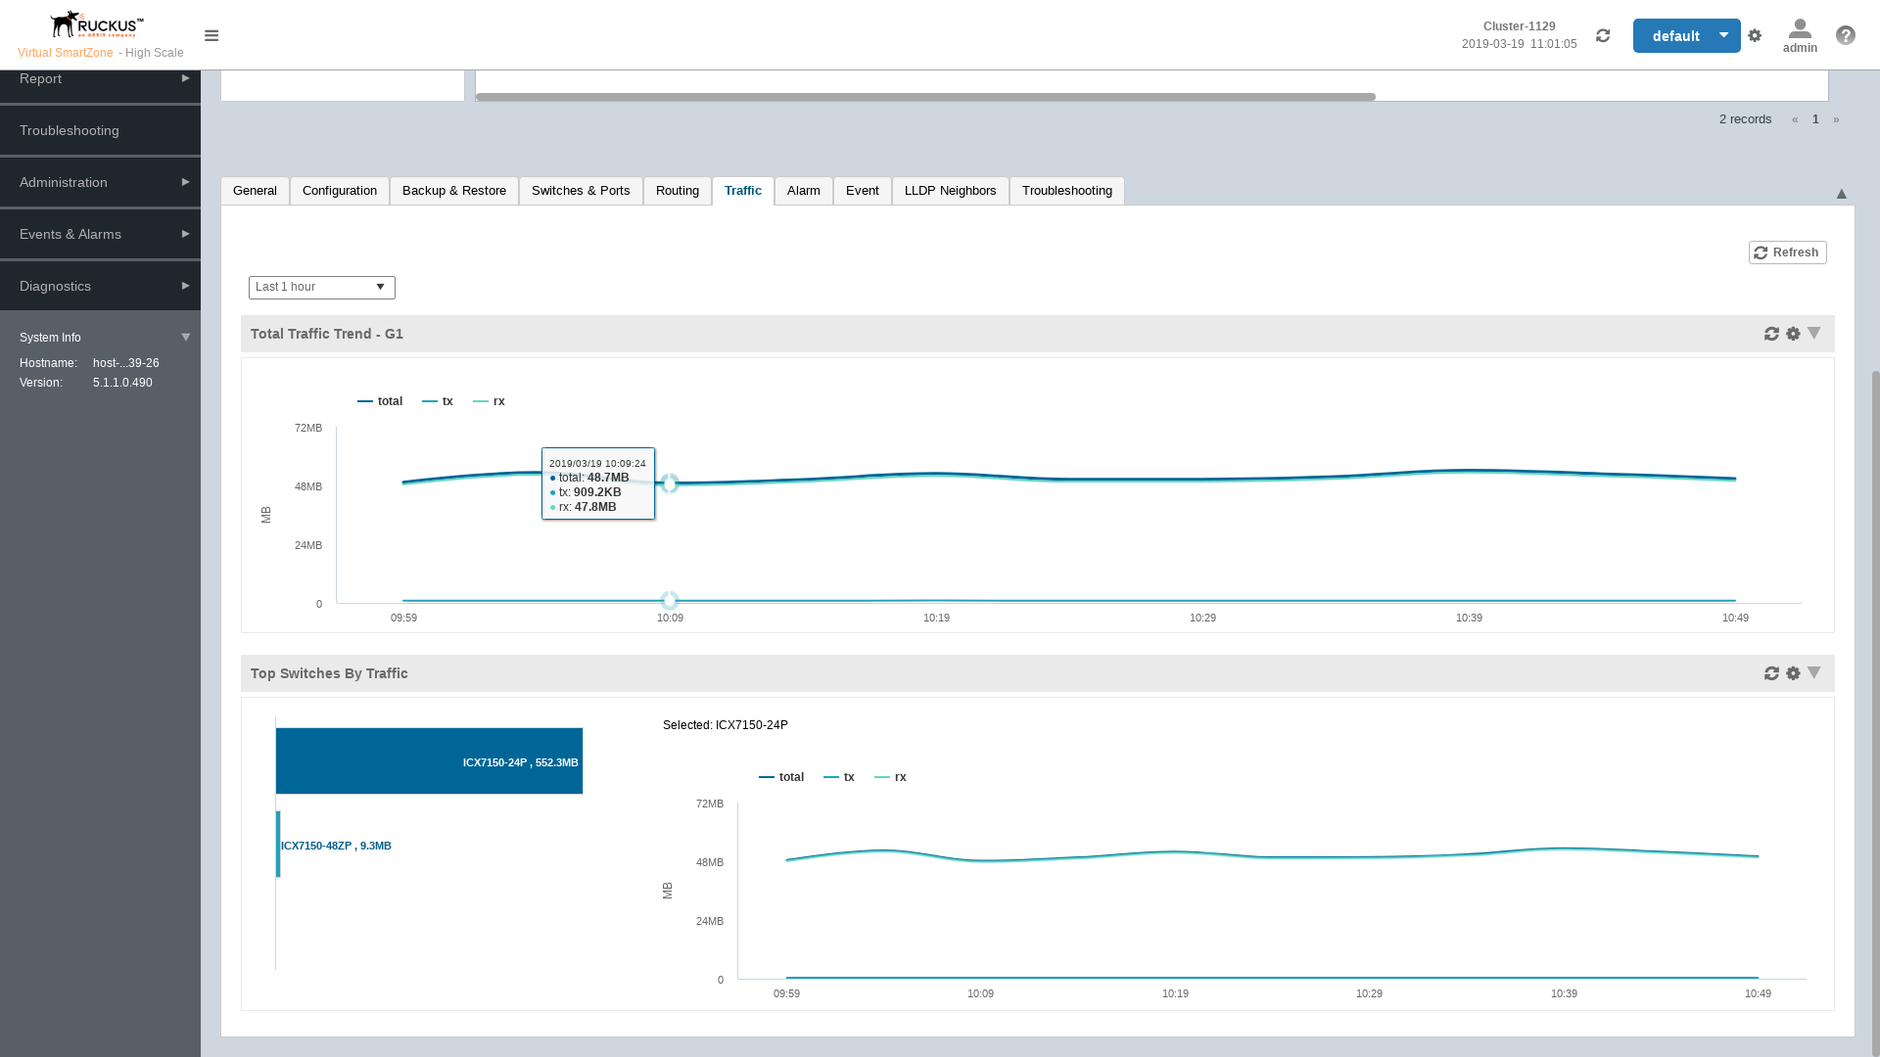Viewport: 1880px width, 1057px height.
Task: Open Total Traffic Trend widget settings gear
Action: [x=1793, y=335]
